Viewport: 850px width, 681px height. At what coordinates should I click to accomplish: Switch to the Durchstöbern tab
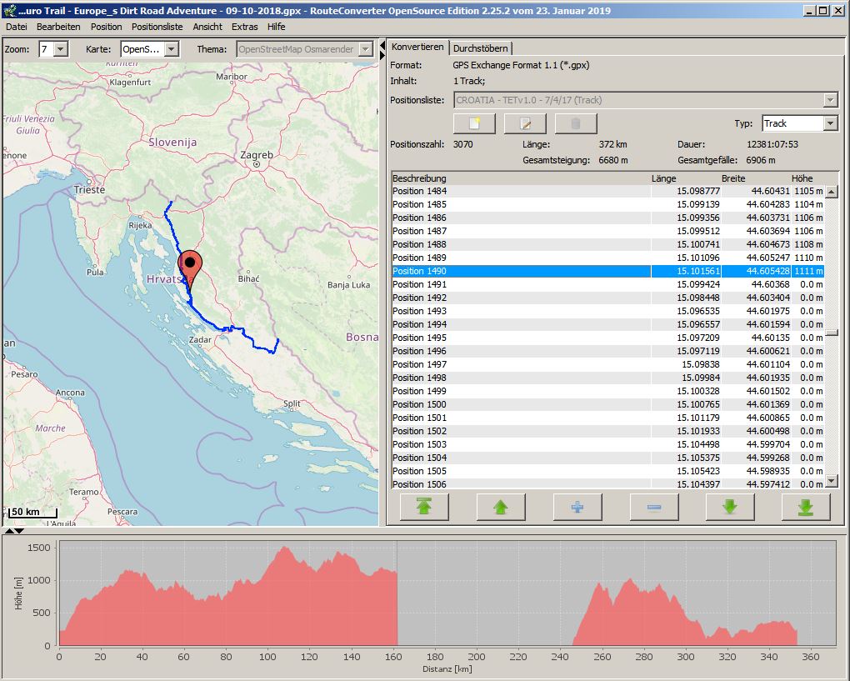click(481, 48)
